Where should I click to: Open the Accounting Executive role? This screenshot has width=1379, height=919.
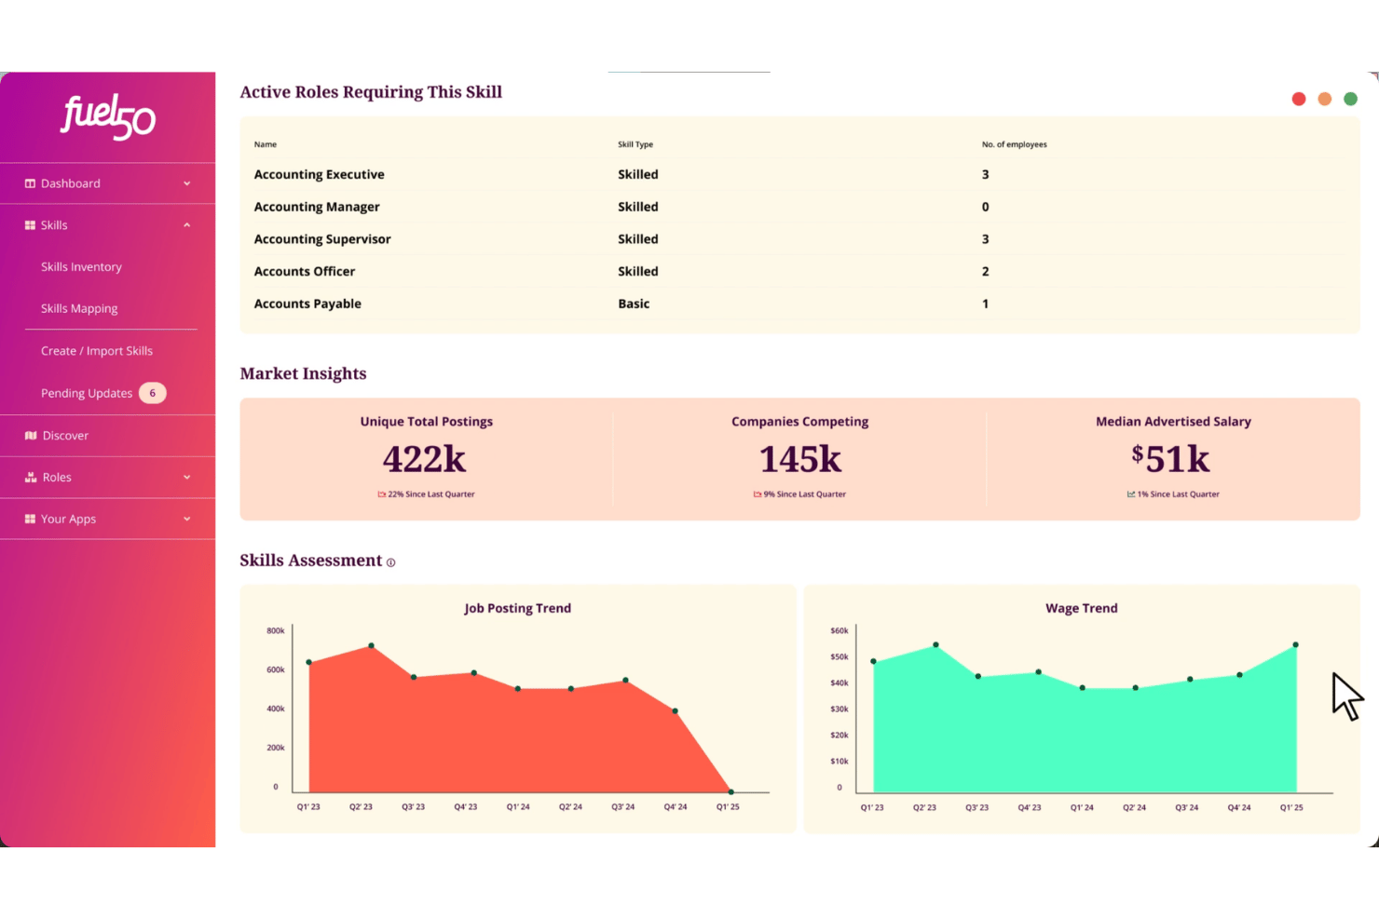pyautogui.click(x=320, y=174)
